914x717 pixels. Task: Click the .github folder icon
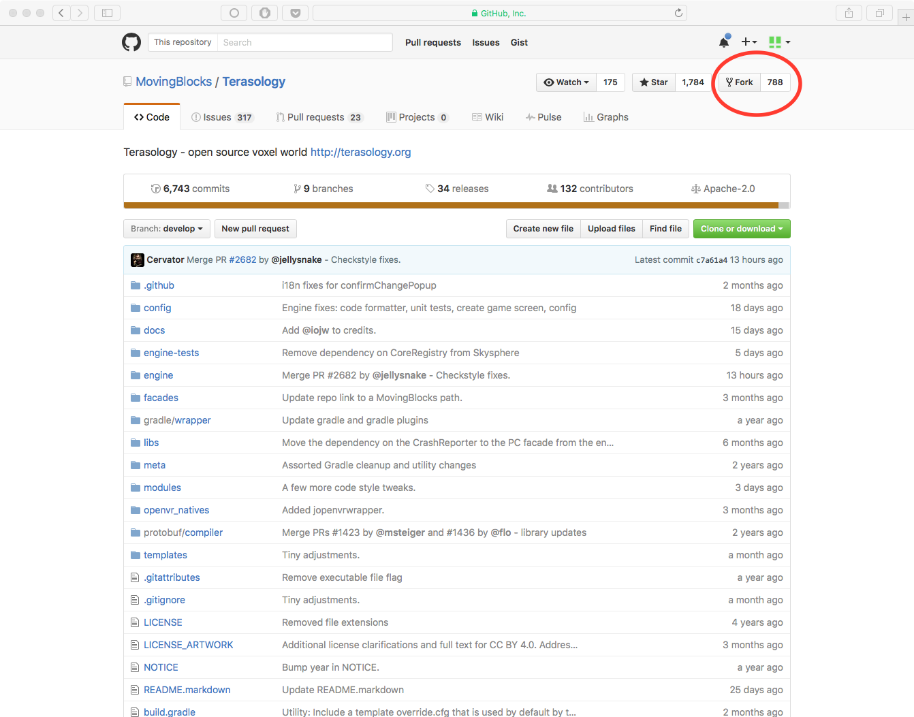136,285
